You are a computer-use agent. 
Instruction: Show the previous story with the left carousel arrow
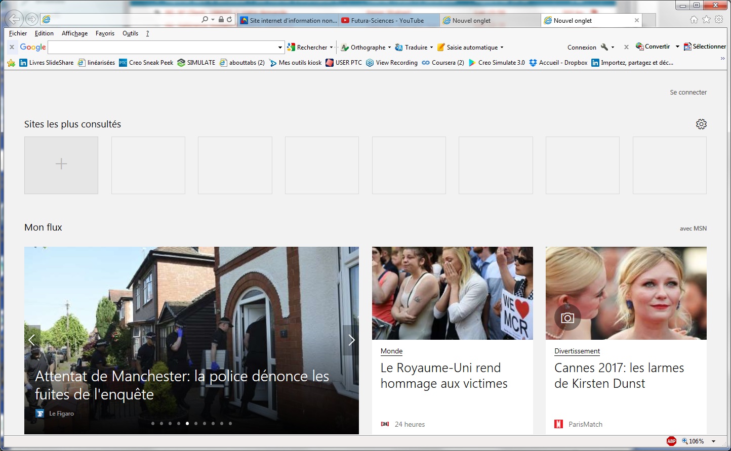click(32, 340)
